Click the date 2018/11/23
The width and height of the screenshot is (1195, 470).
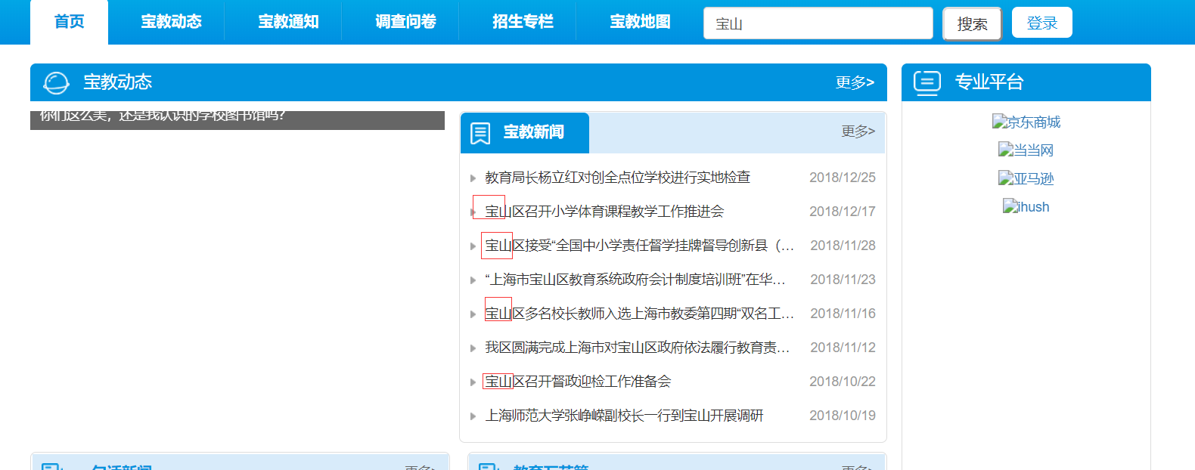pyautogui.click(x=843, y=280)
